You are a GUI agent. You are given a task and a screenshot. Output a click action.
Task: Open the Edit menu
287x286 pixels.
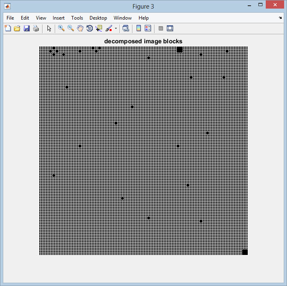(x=25, y=18)
